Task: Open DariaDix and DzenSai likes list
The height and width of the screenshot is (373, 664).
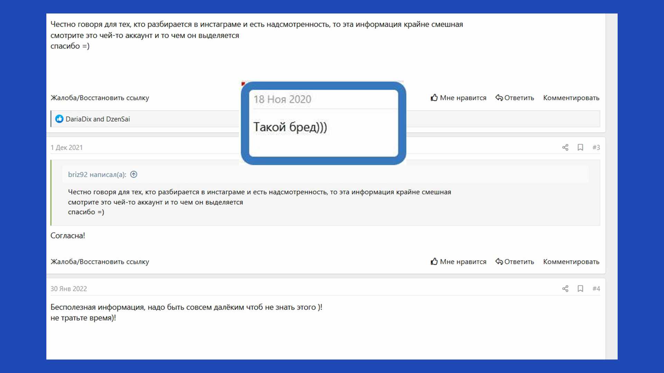Action: (x=98, y=119)
